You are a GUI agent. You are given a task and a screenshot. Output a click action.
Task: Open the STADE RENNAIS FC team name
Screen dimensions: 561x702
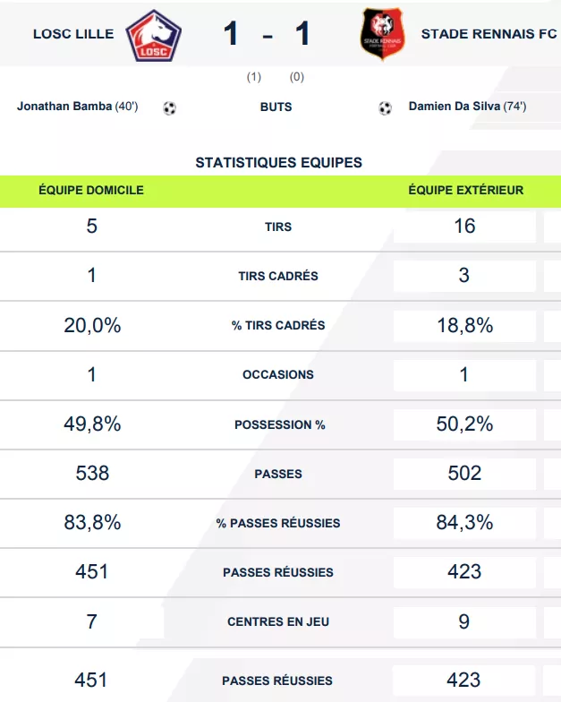pyautogui.click(x=489, y=34)
